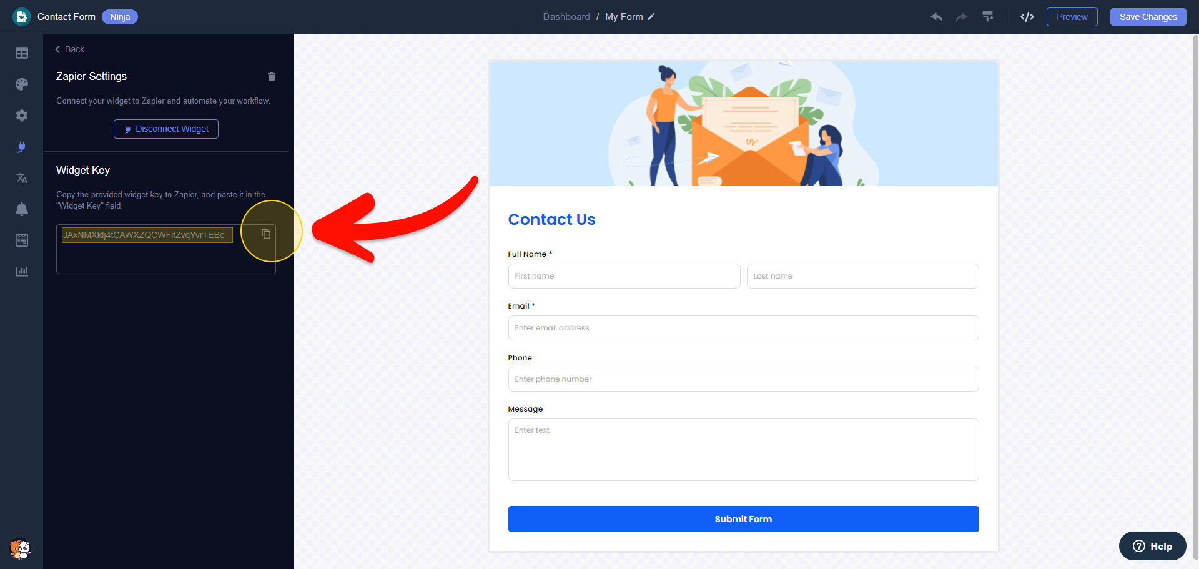Viewport: 1199px width, 569px height.
Task: Open the translate language sidebar icon
Action: 22,178
